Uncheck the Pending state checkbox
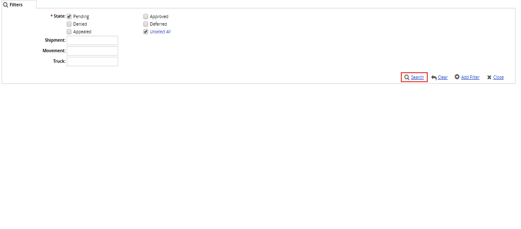The height and width of the screenshot is (229, 521). click(69, 16)
